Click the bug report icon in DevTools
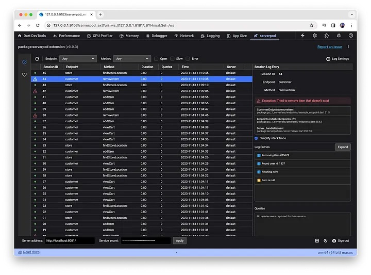 339,36
